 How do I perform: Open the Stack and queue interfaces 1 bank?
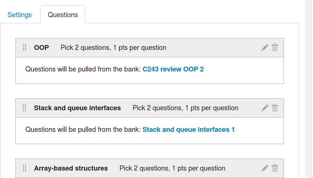pyautogui.click(x=188, y=130)
